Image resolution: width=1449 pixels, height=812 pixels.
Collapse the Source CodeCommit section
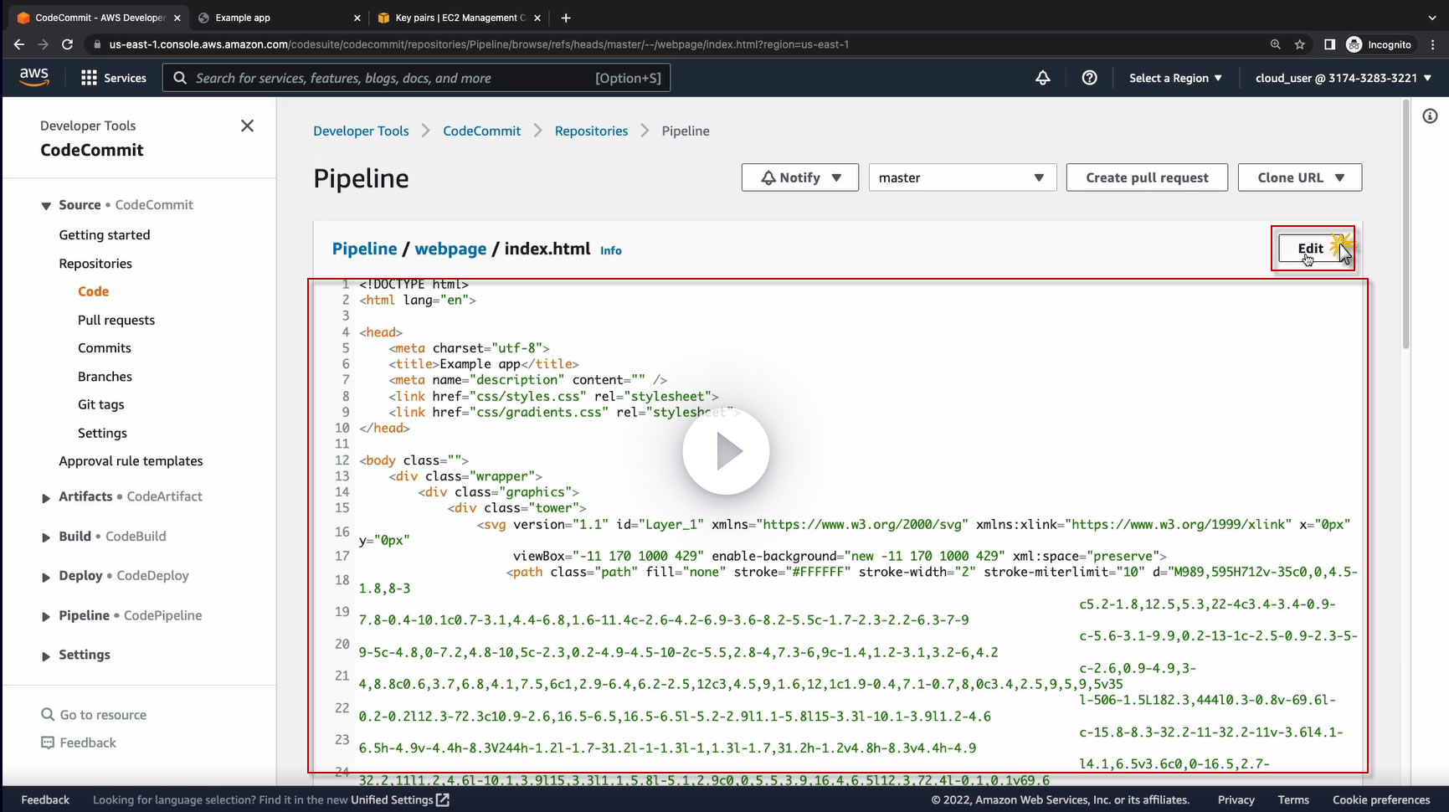(46, 205)
